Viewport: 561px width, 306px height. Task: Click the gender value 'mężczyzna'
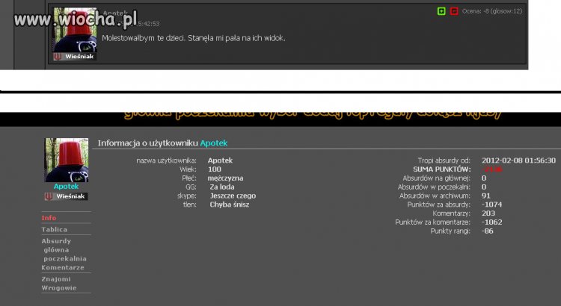[x=225, y=178]
